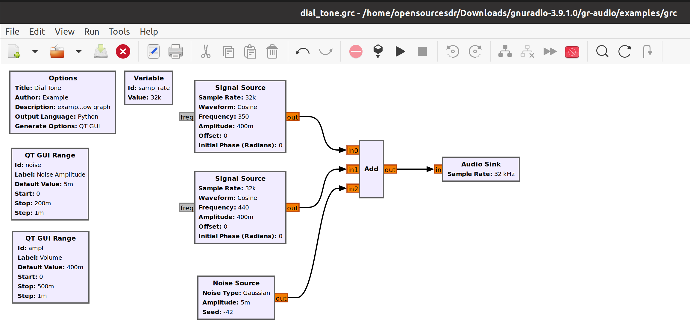Click the Execute flow graph play button
The width and height of the screenshot is (690, 329).
(x=400, y=52)
